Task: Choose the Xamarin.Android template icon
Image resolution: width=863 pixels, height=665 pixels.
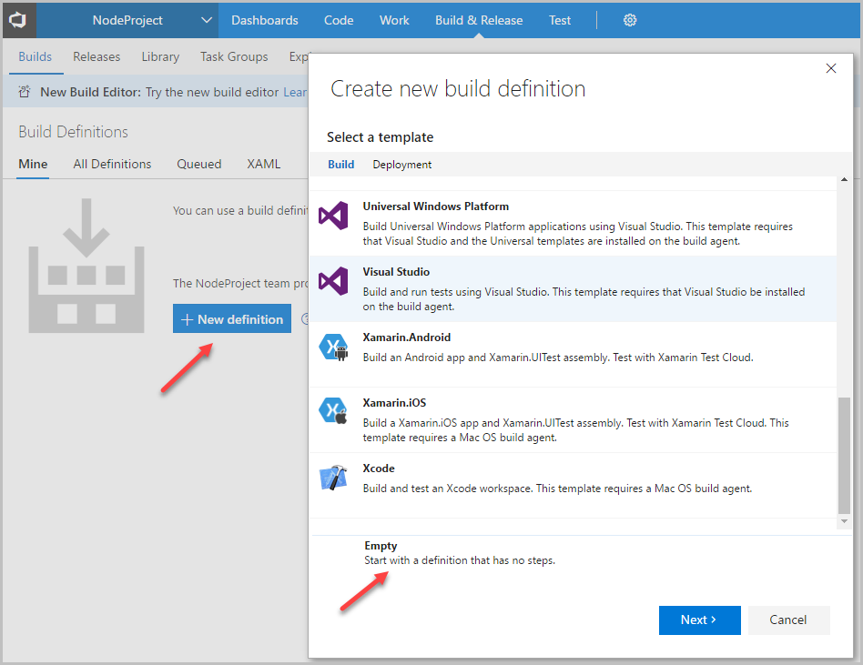Action: 333,348
